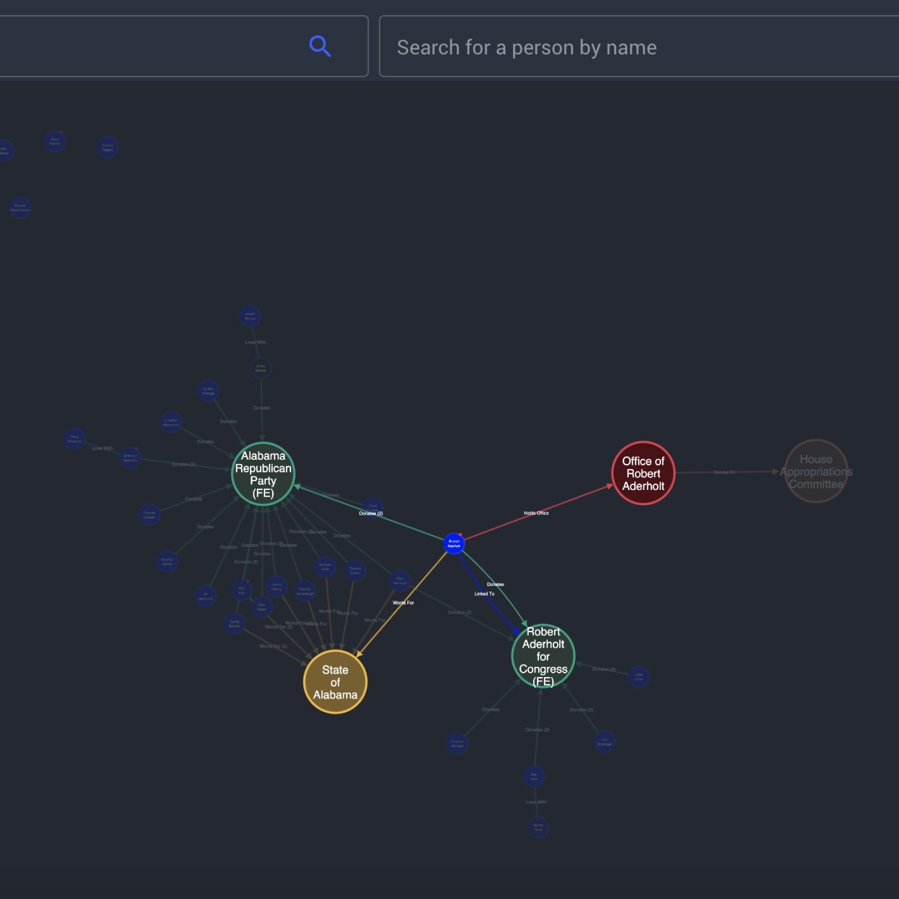Click the John Johns person node
899x899 pixels.
click(x=639, y=676)
